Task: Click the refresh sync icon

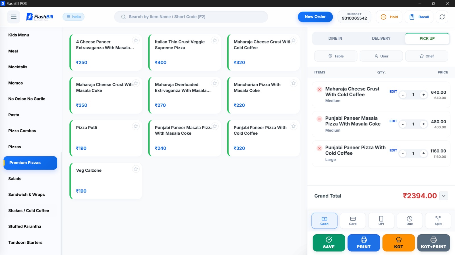Action: click(442, 17)
